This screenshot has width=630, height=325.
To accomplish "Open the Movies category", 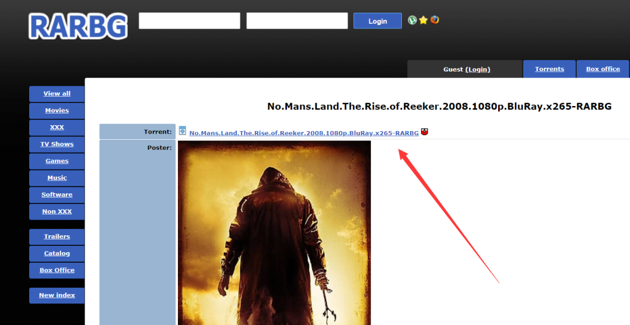I will tap(57, 110).
